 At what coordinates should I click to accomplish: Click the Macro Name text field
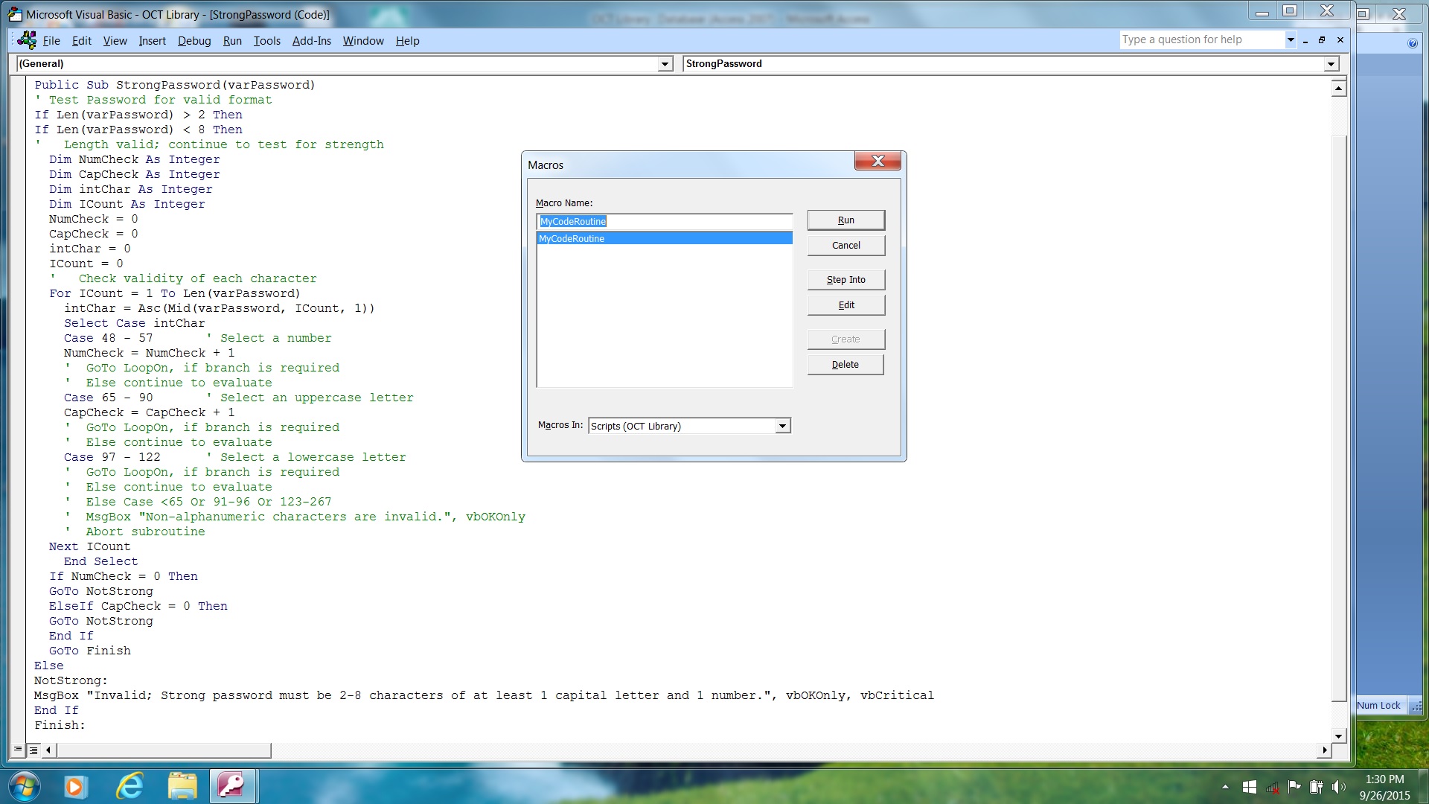pyautogui.click(x=665, y=222)
